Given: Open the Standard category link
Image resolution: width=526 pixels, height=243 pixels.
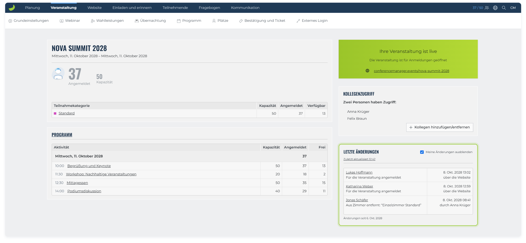Looking at the screenshot, I should point(67,113).
